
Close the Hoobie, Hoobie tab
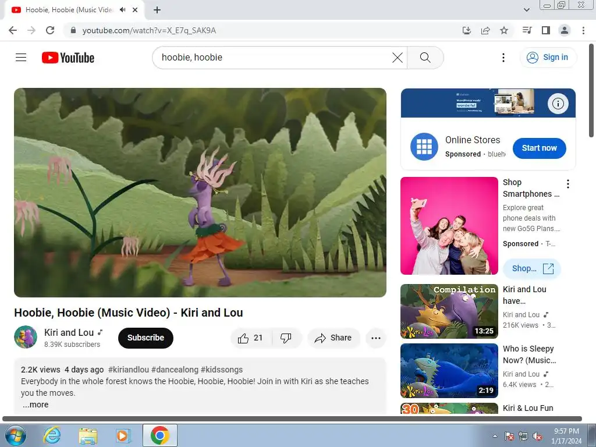pyautogui.click(x=135, y=10)
